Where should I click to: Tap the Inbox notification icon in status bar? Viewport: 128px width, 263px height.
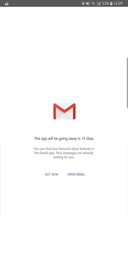coord(7,3)
